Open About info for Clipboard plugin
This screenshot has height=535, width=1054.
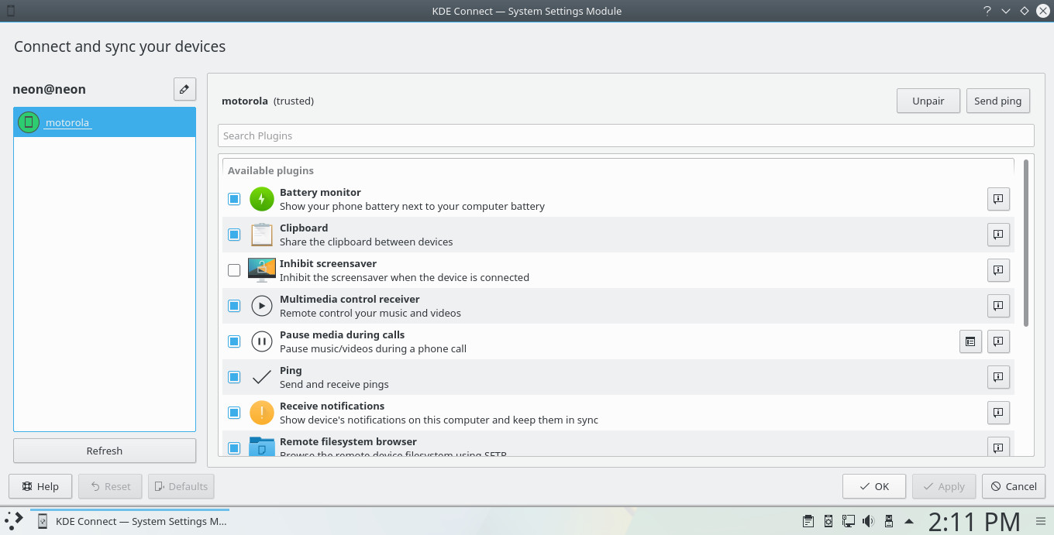pyautogui.click(x=998, y=235)
